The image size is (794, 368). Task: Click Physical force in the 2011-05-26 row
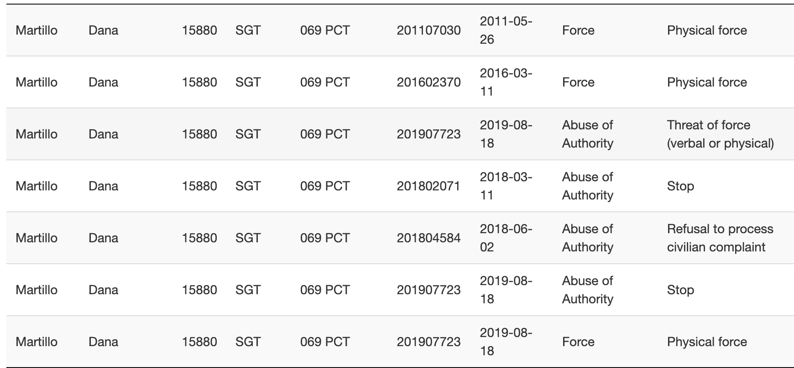pos(707,31)
